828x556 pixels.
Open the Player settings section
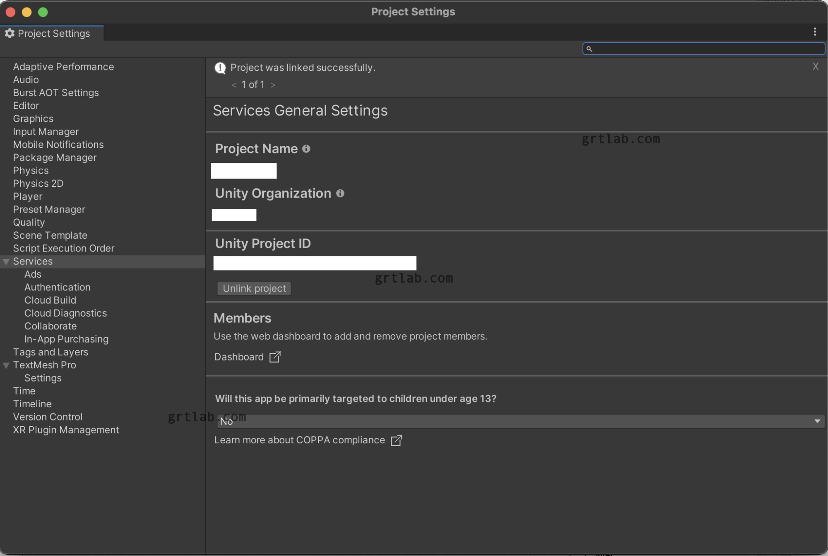pos(27,196)
